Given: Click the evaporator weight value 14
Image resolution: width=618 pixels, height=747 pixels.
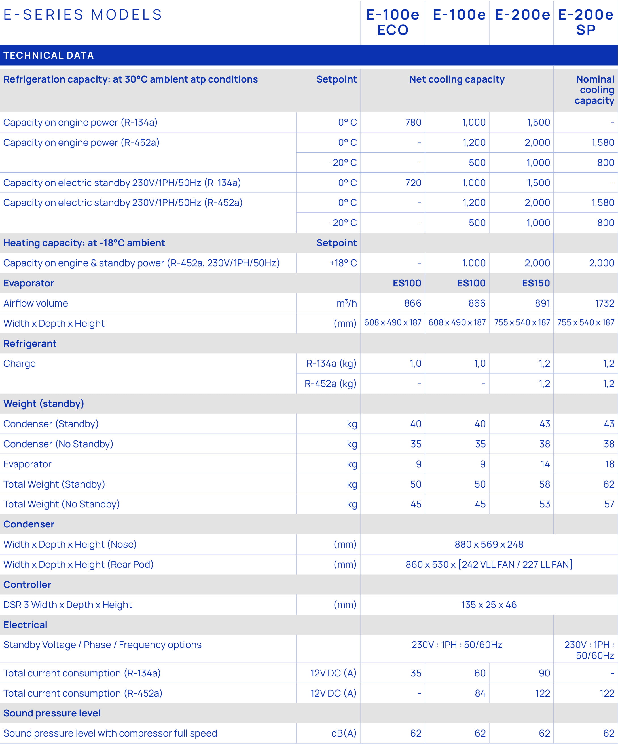Looking at the screenshot, I should point(545,464).
